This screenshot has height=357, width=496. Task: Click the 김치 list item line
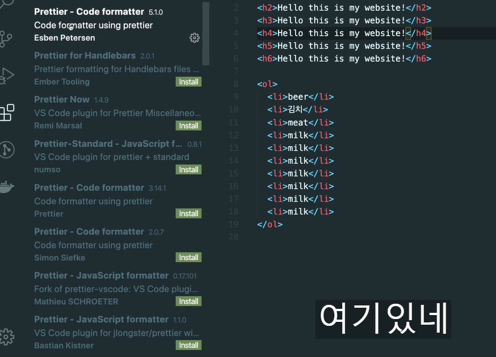tap(298, 109)
